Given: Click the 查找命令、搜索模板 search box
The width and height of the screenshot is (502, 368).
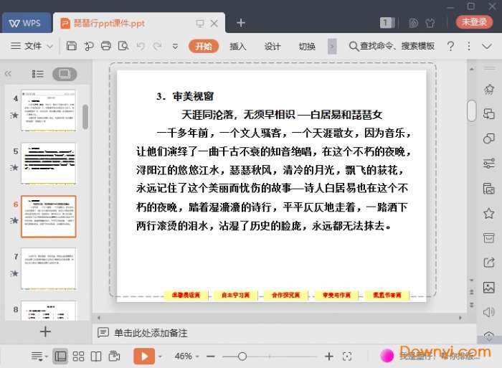Looking at the screenshot, I should 392,46.
